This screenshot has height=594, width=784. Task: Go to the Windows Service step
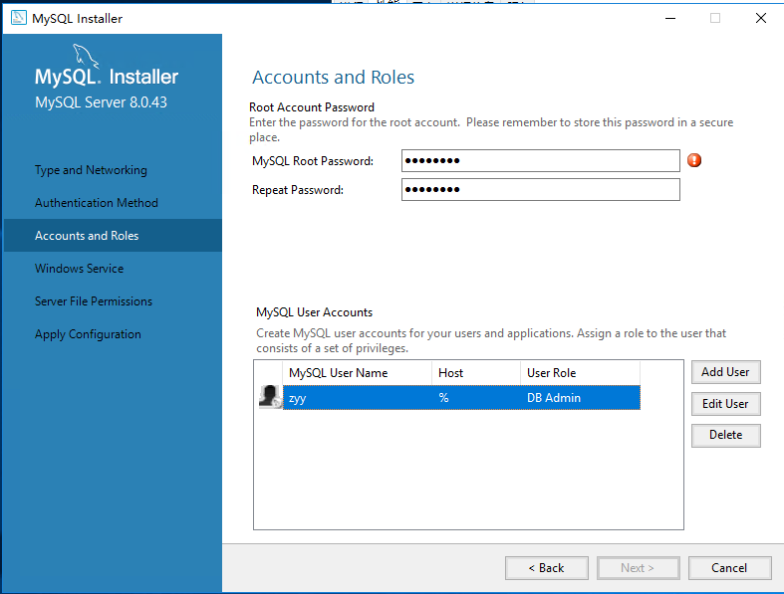[x=79, y=269]
